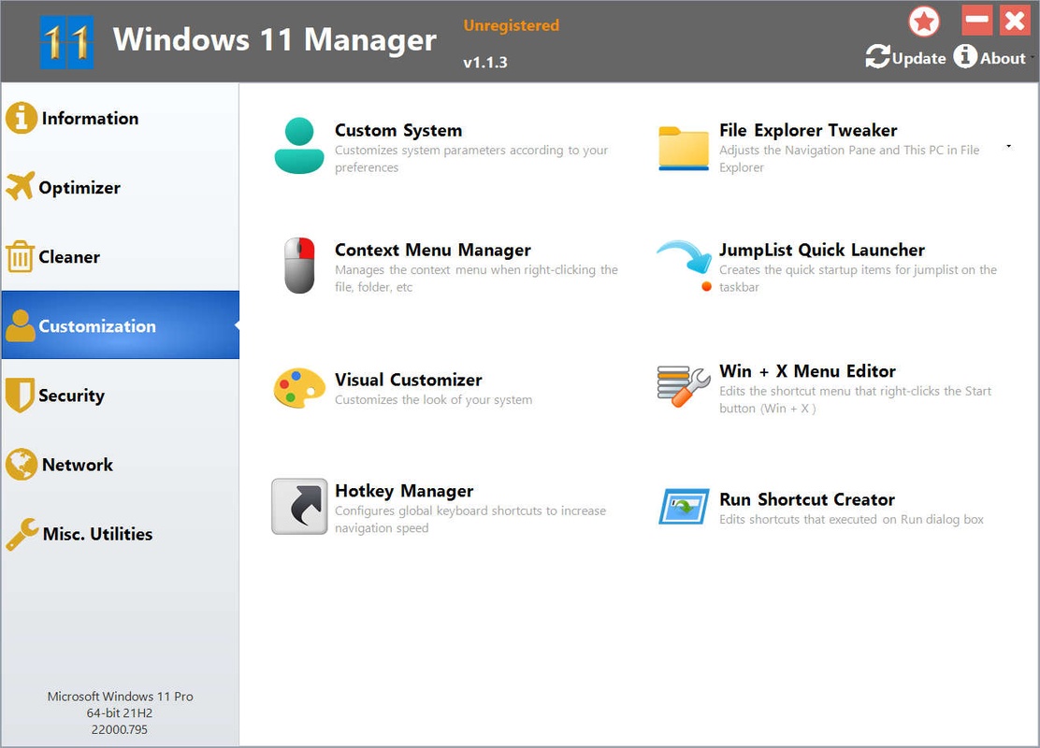Image resolution: width=1040 pixels, height=748 pixels.
Task: Click the About info icon
Action: pyautogui.click(x=965, y=56)
